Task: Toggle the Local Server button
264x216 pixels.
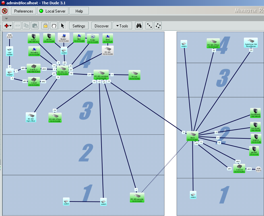Action: point(53,11)
